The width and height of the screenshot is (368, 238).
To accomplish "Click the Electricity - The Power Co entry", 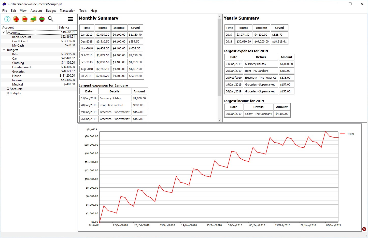I will (x=261, y=78).
